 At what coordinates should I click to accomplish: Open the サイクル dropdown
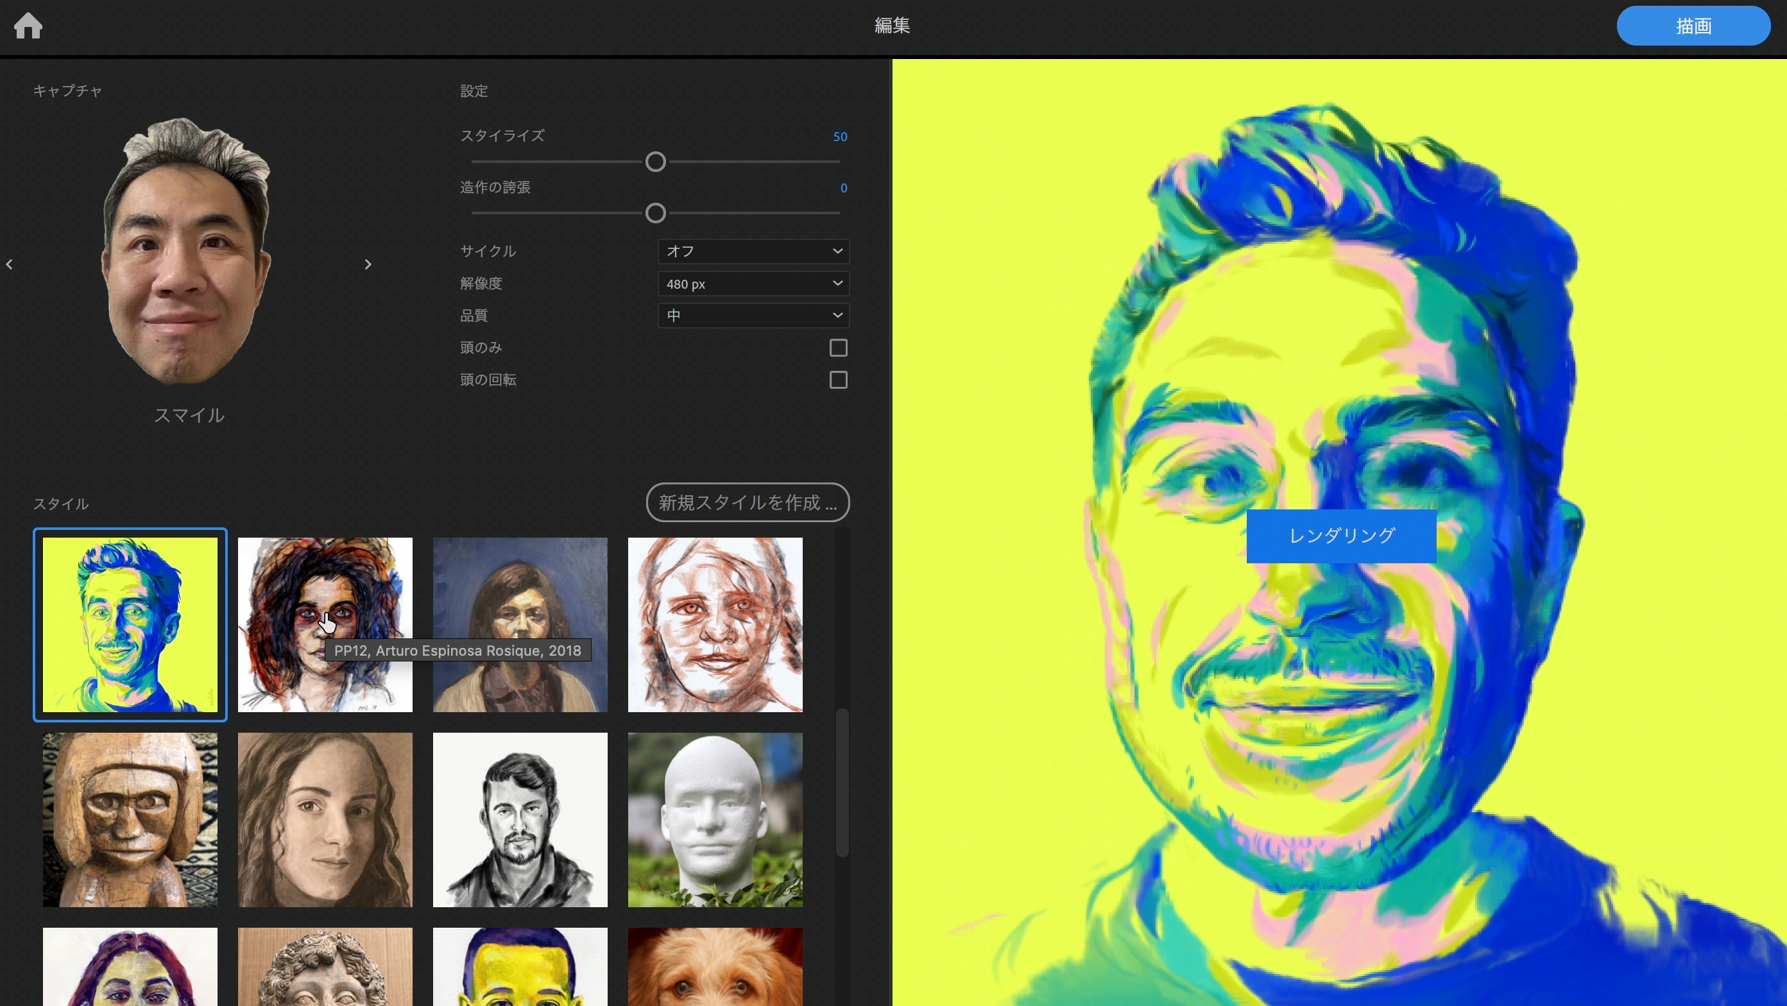pos(753,251)
